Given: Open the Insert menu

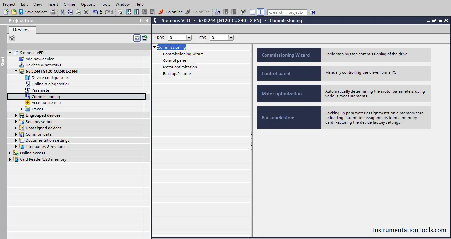Looking at the screenshot, I should click(53, 4).
